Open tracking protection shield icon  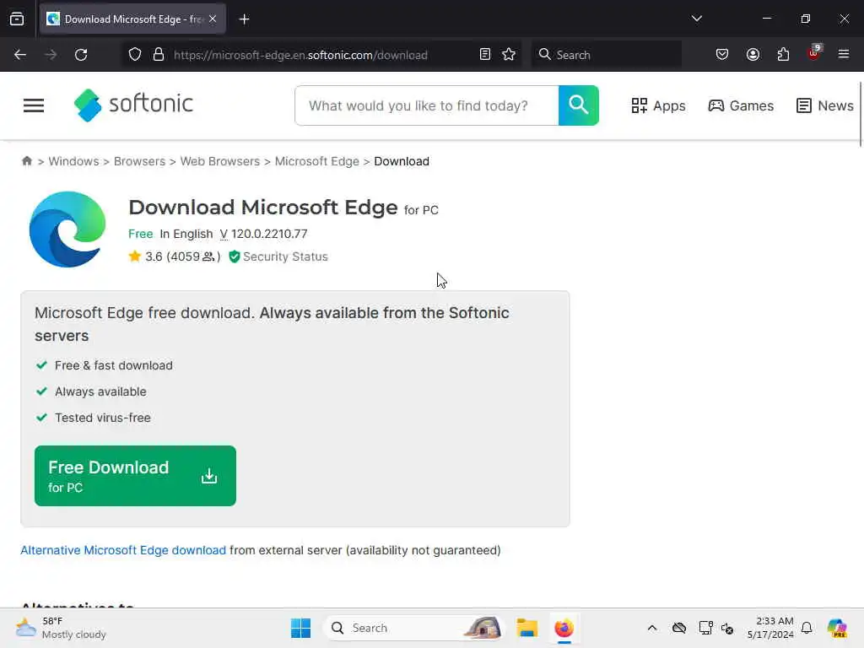(134, 55)
